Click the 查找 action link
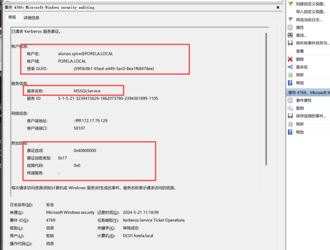Screen dimensions: 330x250 click(x=301, y=35)
